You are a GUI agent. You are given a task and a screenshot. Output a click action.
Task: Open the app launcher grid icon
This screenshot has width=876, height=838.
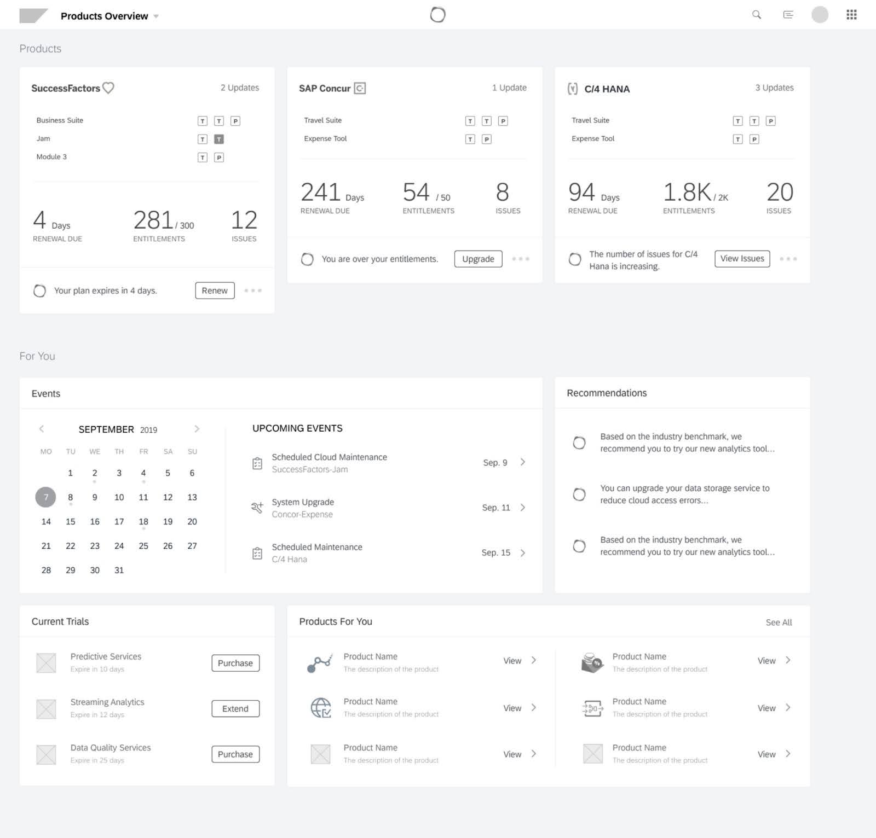(x=851, y=15)
